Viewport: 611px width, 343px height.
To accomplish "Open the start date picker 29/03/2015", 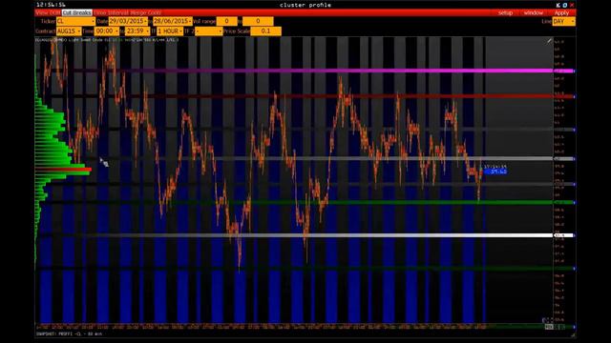I will (x=128, y=21).
